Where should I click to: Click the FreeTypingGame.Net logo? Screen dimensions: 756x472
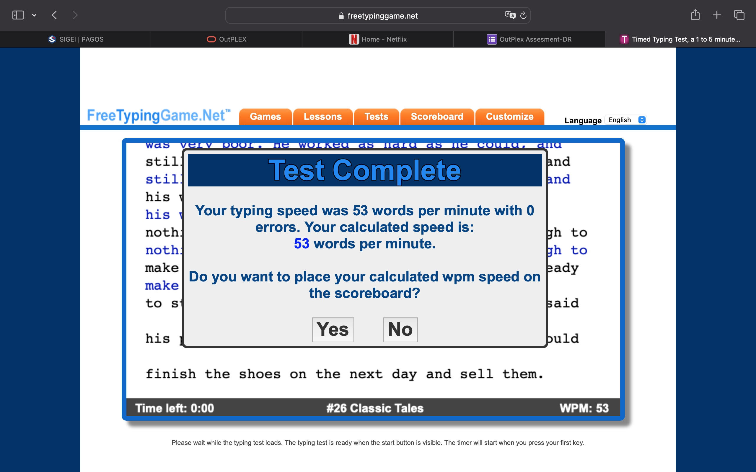pos(159,116)
